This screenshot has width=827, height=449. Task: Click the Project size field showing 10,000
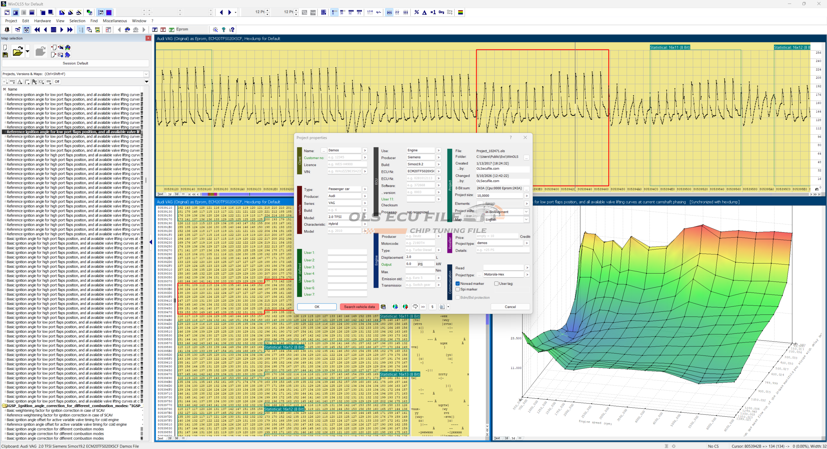pos(499,195)
